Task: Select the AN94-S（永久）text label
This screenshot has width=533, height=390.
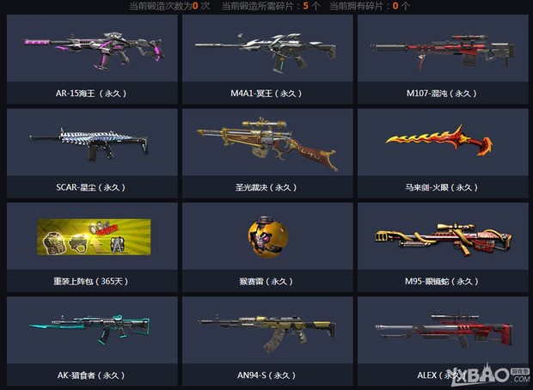Action: pyautogui.click(x=266, y=375)
